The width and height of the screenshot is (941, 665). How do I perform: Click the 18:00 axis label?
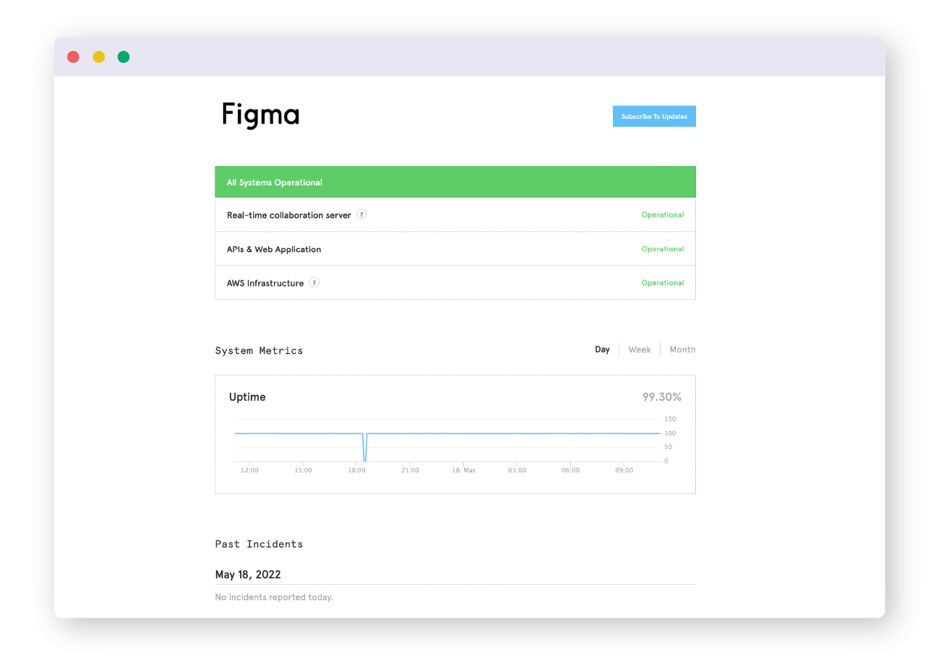pos(356,470)
